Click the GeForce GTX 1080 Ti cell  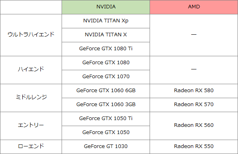[x=106, y=49]
